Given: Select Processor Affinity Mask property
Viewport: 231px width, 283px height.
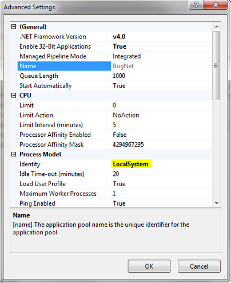Looking at the screenshot, I should [51, 144].
